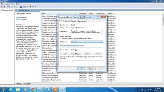
Task: Select the Computer Browser service row
Action: coord(49,60)
